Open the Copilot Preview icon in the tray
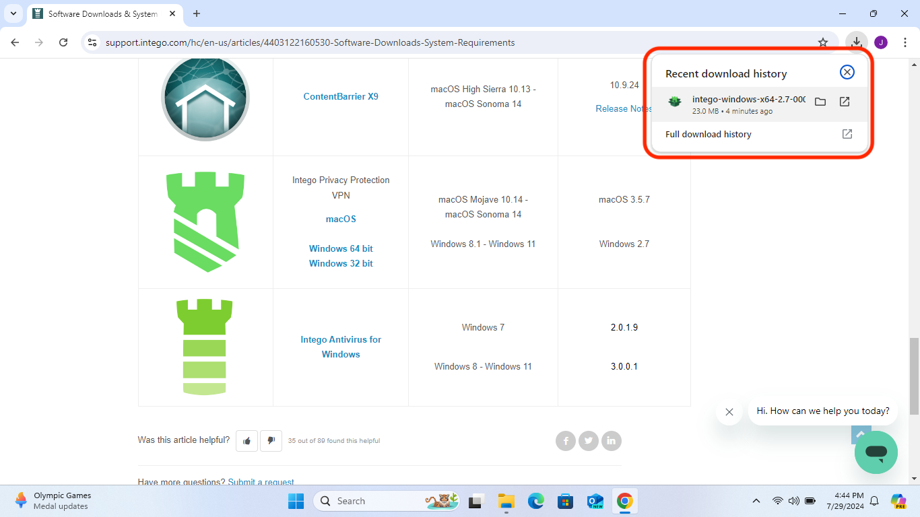920x517 pixels. point(898,501)
